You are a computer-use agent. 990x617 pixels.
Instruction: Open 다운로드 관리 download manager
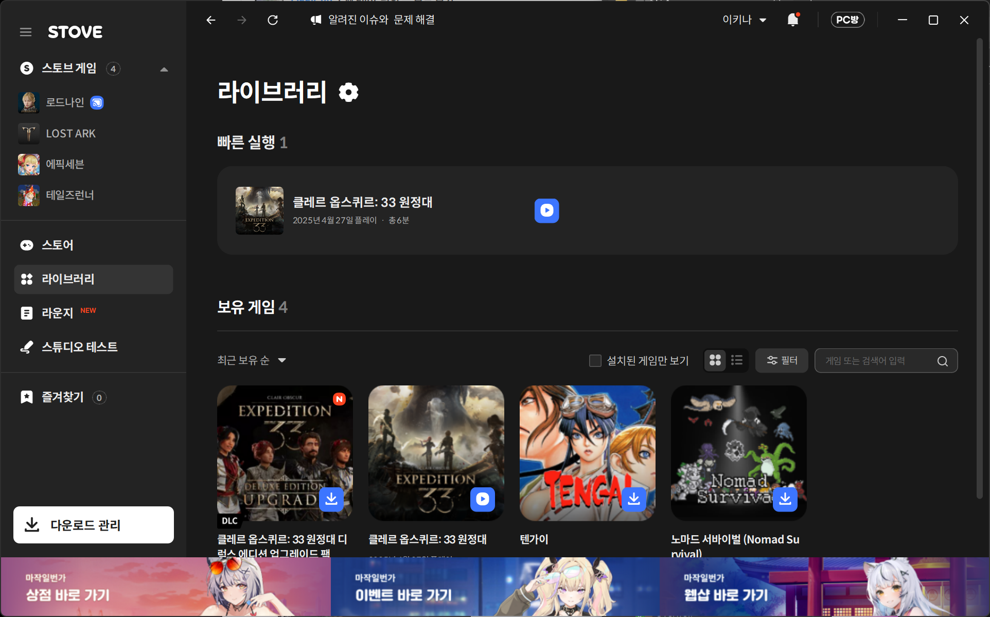(x=94, y=525)
